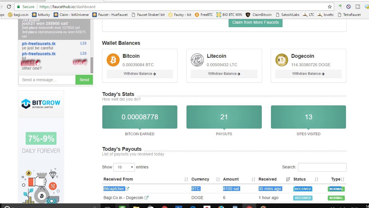Select the '1 hour ago' received cell
The width and height of the screenshot is (369, 208).
point(268,198)
